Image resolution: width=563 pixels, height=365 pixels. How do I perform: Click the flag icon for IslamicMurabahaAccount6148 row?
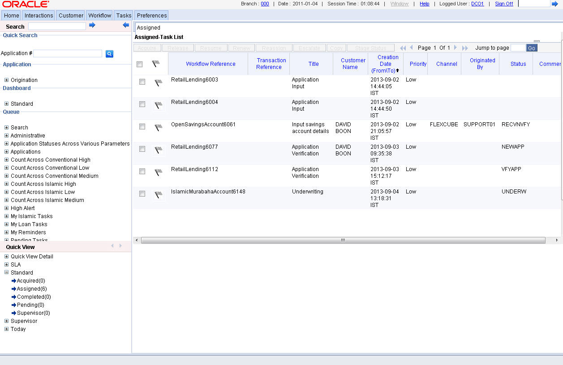tap(158, 195)
